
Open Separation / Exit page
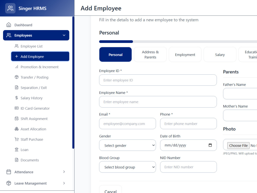[40, 88]
